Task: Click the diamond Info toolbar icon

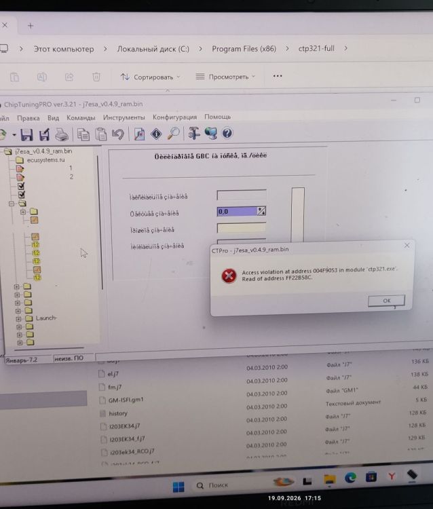Action: (x=157, y=134)
